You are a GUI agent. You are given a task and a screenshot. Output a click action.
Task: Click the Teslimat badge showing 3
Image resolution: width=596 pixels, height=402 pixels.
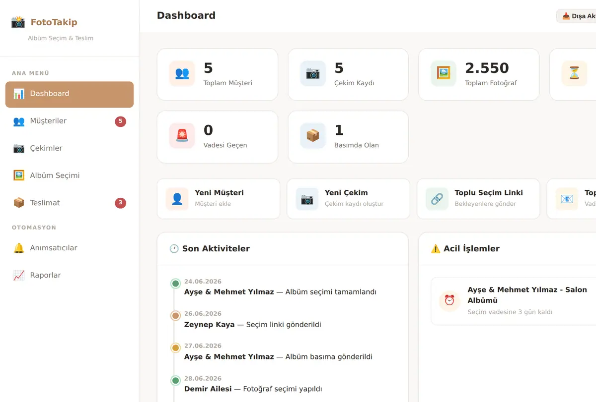pos(120,203)
